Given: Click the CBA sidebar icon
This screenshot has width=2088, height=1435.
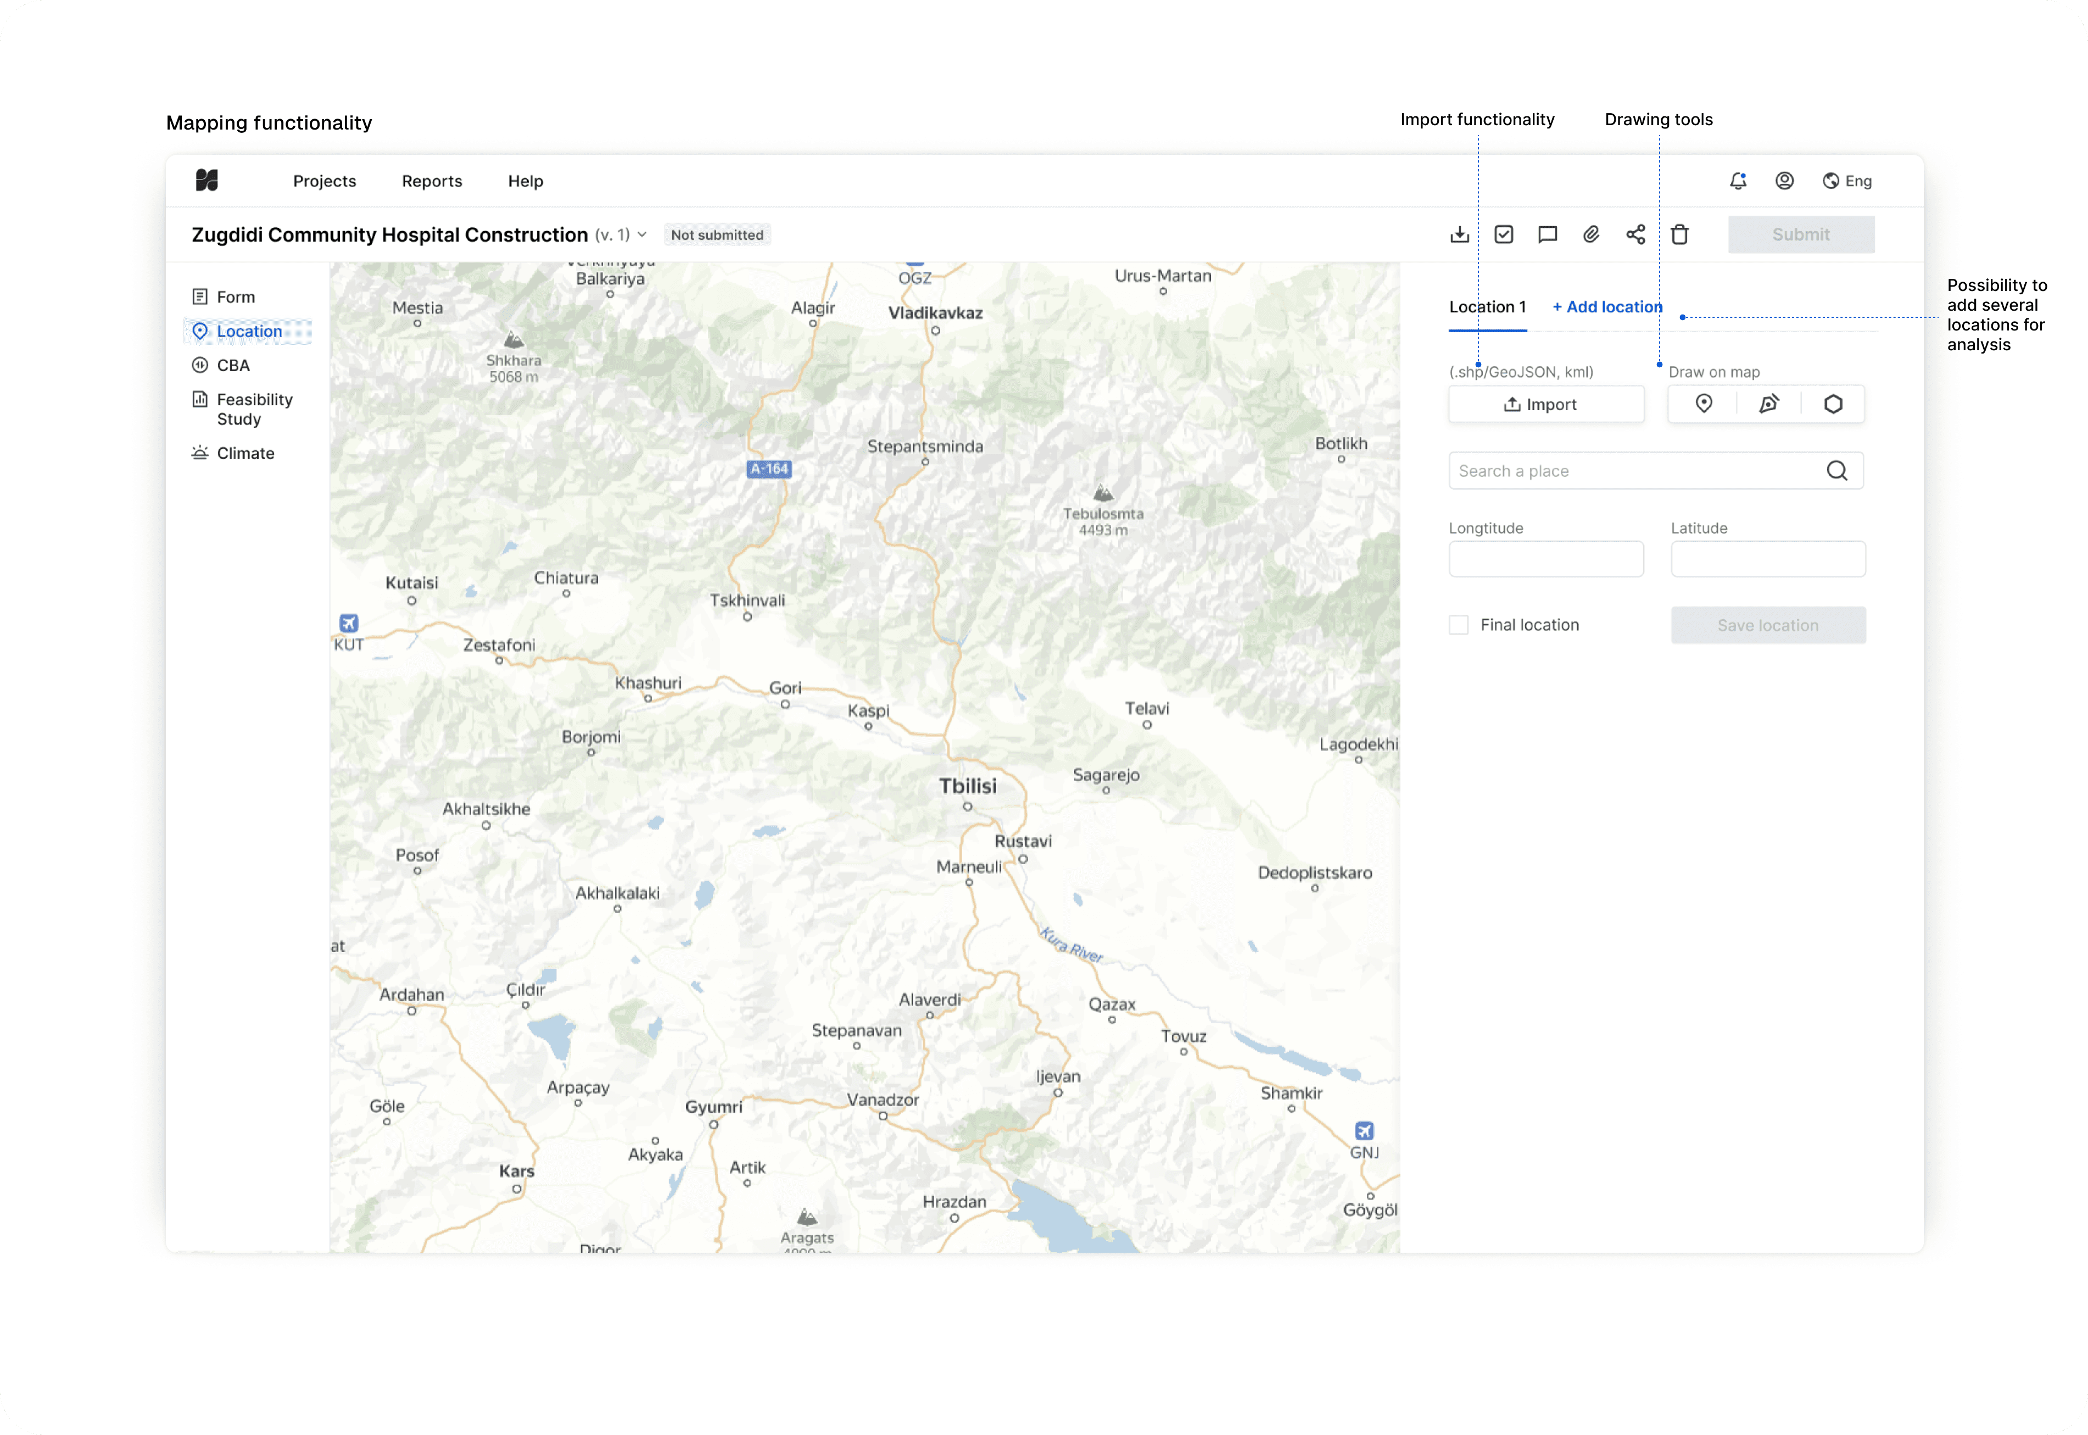Looking at the screenshot, I should coord(199,365).
